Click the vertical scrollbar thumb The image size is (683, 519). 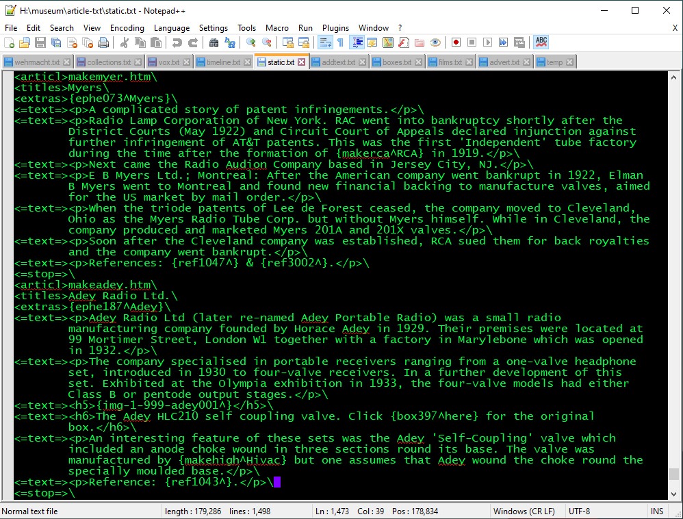(x=673, y=474)
